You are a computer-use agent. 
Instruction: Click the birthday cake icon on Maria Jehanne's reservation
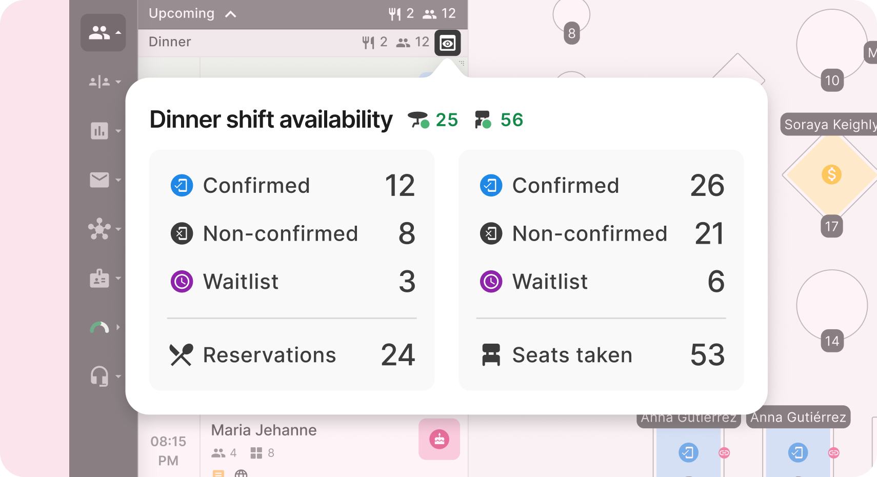pyautogui.click(x=439, y=439)
